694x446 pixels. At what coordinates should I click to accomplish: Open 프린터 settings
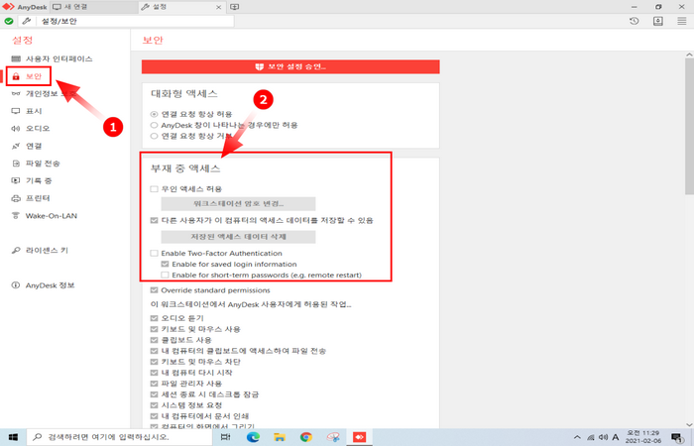click(31, 198)
